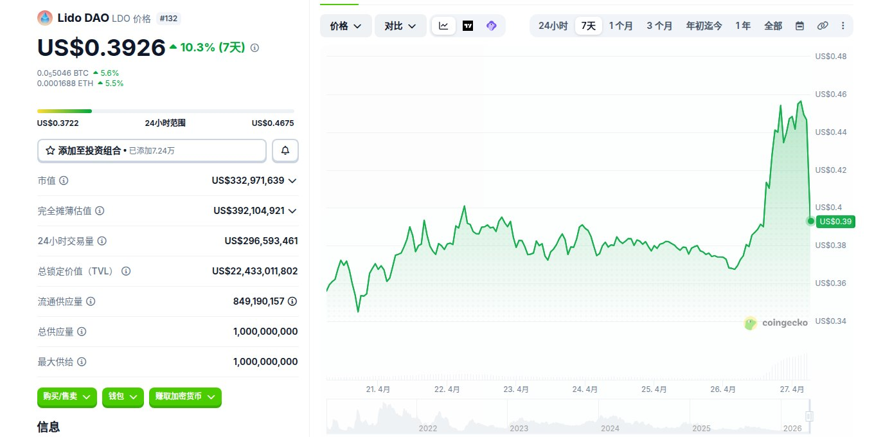The image size is (874, 437).
Task: Select the 7天 time range
Action: (x=589, y=26)
